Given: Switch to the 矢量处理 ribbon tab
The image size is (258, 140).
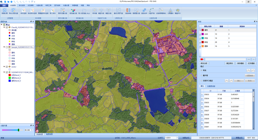Looking at the screenshot, I should pyautogui.click(x=66, y=5).
